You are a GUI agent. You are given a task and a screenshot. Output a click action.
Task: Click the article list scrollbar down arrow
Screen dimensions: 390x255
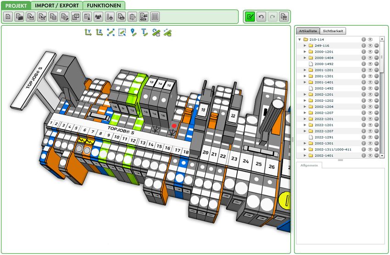click(x=382, y=155)
